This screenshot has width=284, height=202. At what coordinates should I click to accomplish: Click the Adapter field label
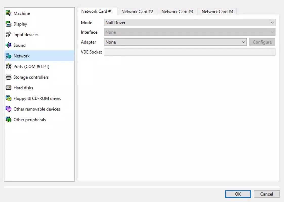point(89,42)
